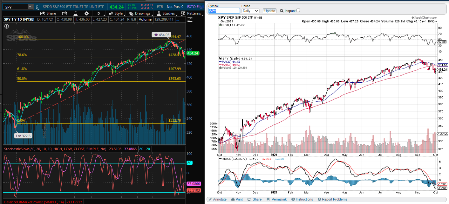
Task: Toggle the Inspect checkbox
Action: pos(298,10)
